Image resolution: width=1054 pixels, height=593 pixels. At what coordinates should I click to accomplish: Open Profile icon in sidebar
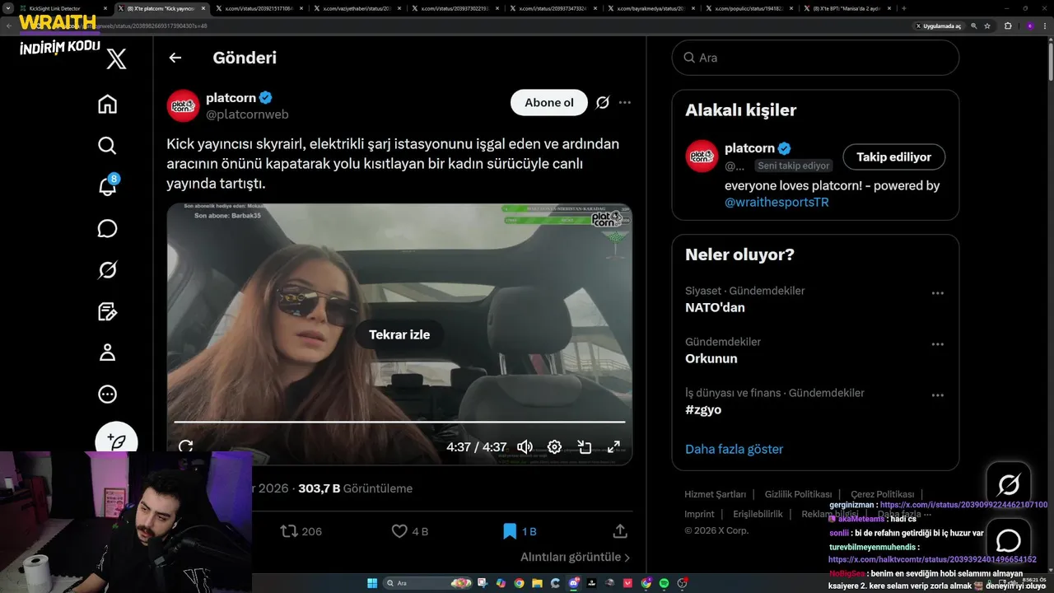pos(107,353)
